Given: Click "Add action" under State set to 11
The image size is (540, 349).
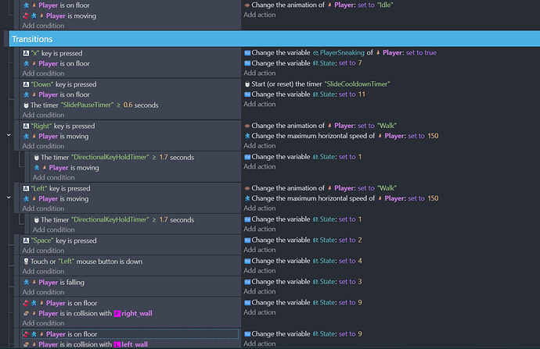Looking at the screenshot, I should click(259, 105).
